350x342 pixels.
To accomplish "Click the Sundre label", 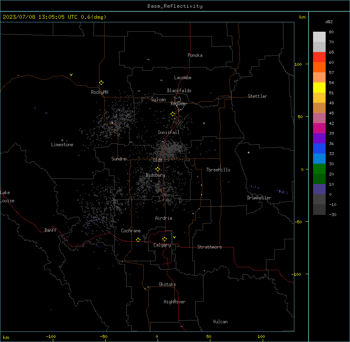I will tap(119, 159).
